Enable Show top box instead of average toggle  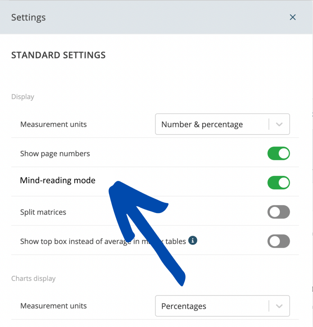[x=279, y=241]
